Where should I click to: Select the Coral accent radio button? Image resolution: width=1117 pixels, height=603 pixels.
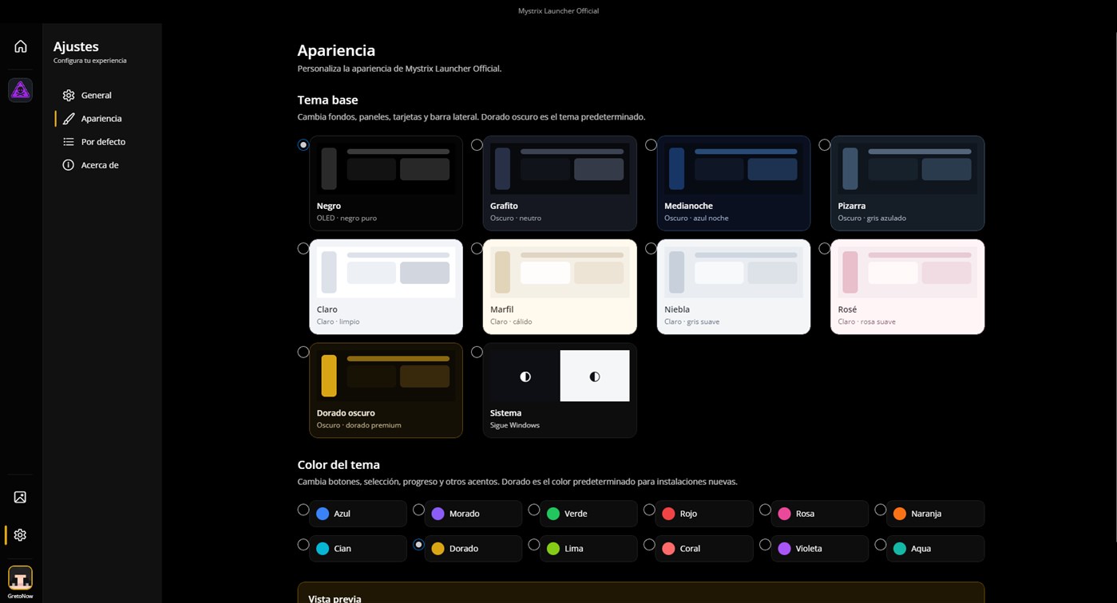point(649,545)
